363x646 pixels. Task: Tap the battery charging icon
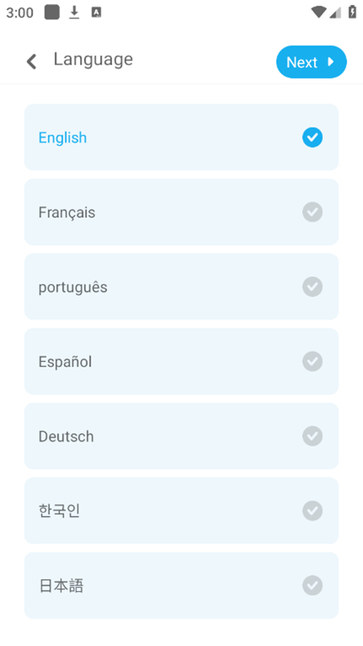tap(353, 12)
